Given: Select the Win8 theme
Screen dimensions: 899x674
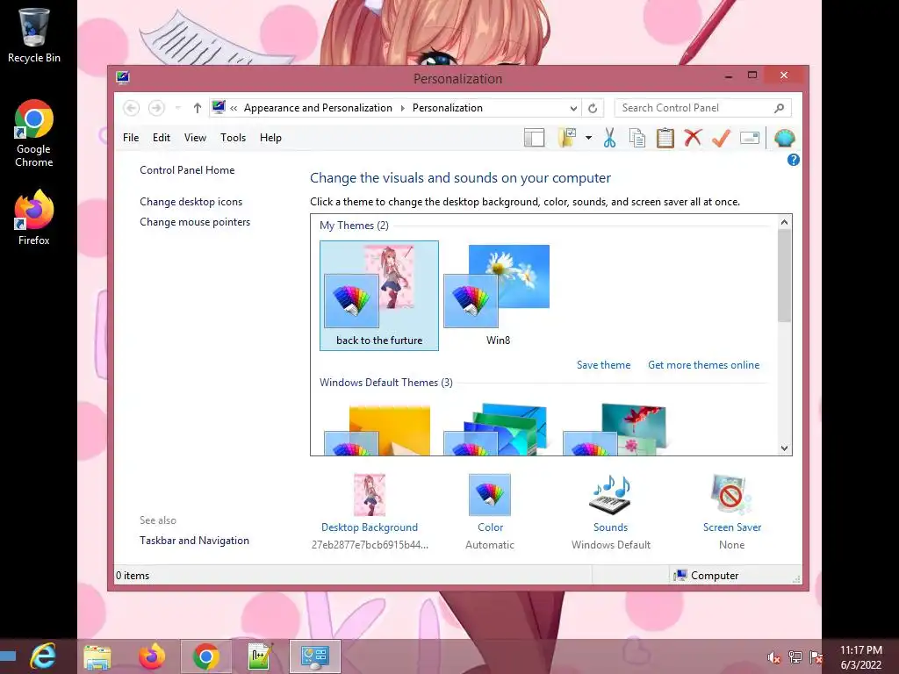Looking at the screenshot, I should (498, 296).
